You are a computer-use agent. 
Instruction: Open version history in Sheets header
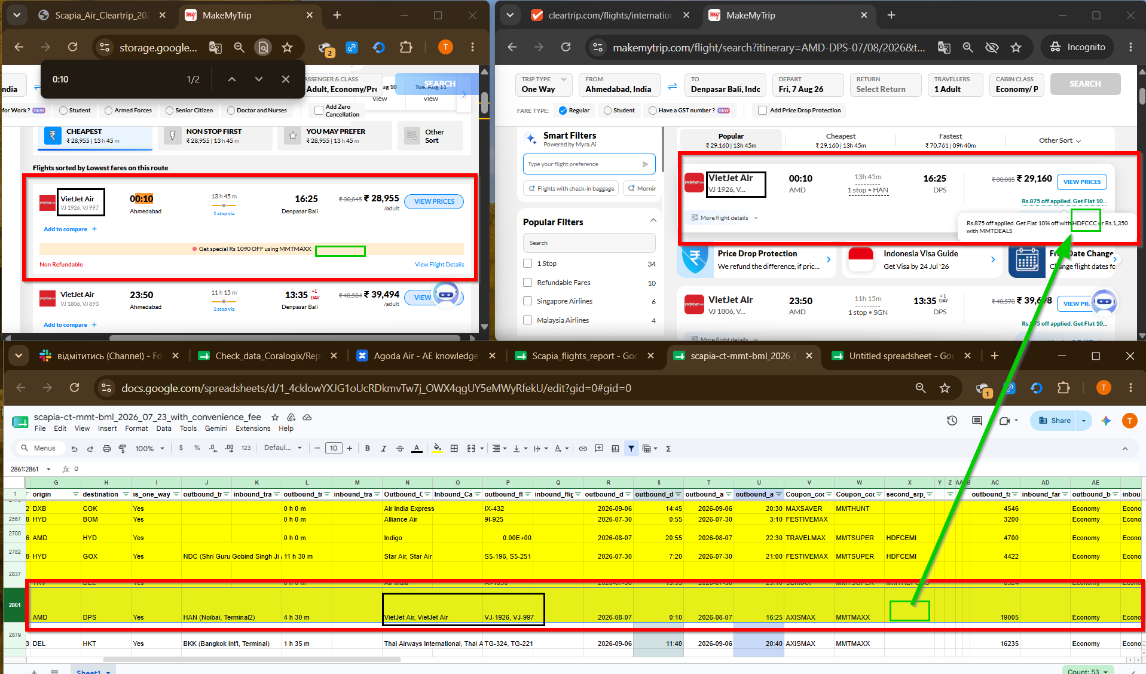pos(952,421)
